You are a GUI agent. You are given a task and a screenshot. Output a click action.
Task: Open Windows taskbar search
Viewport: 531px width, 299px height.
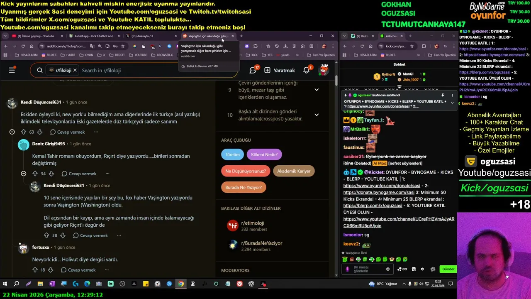[17, 284]
